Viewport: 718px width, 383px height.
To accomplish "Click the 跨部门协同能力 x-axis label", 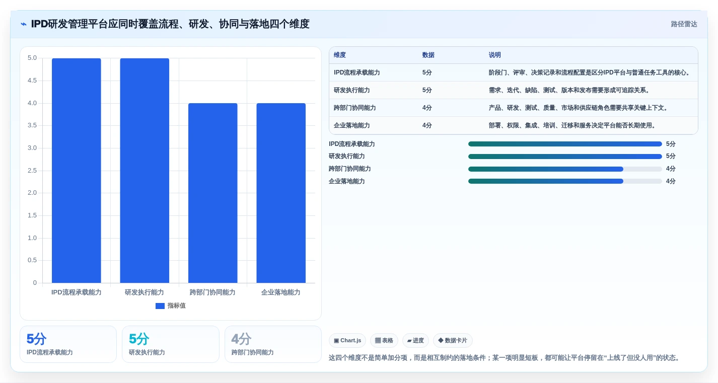I will [212, 292].
